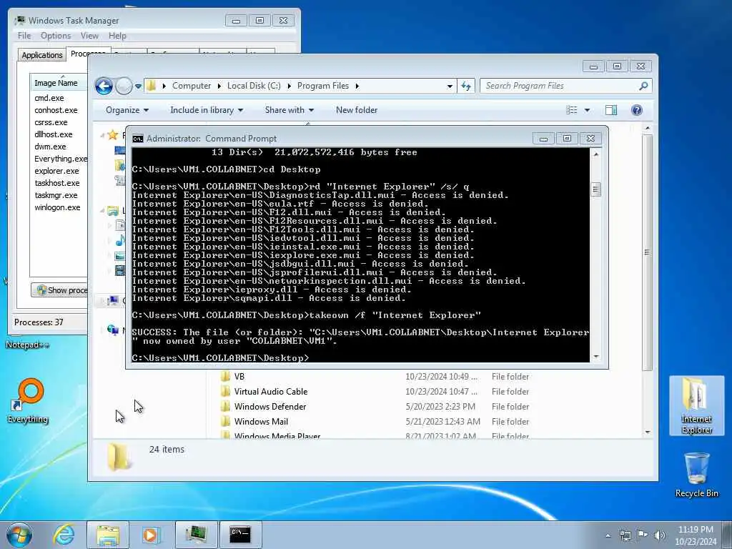Screen dimensions: 732x549
Task: Open the Share with dropdown
Action: [x=290, y=110]
